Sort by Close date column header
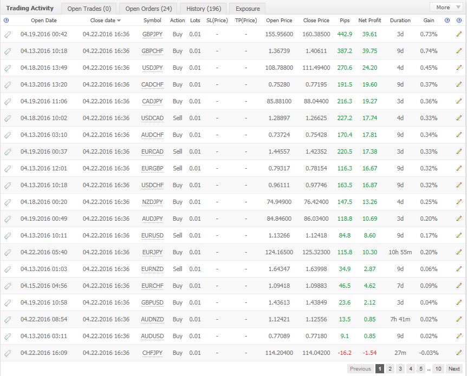 pos(105,21)
